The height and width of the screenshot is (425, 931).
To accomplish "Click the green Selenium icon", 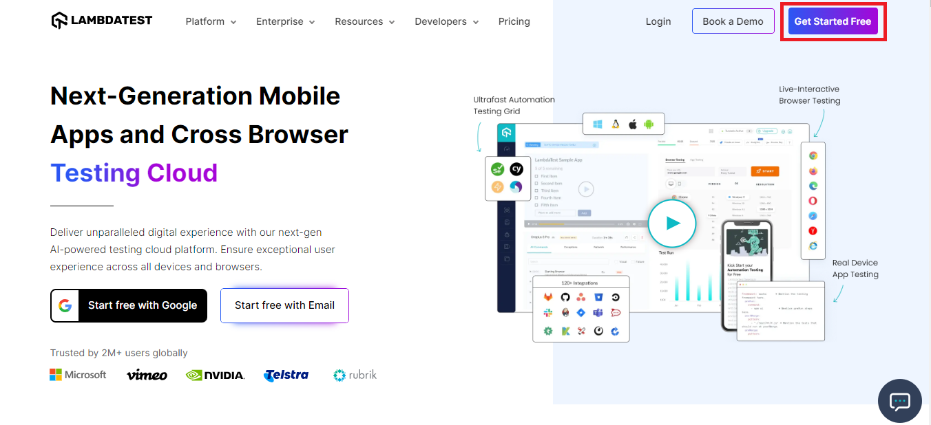I will 497,169.
